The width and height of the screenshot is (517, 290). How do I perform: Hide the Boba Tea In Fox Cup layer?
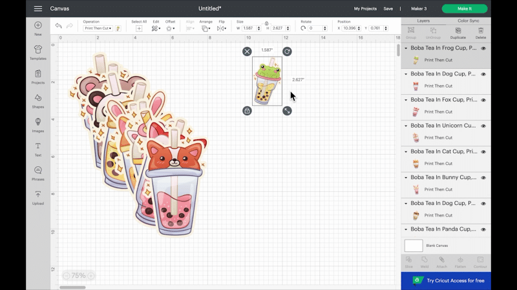click(x=483, y=100)
